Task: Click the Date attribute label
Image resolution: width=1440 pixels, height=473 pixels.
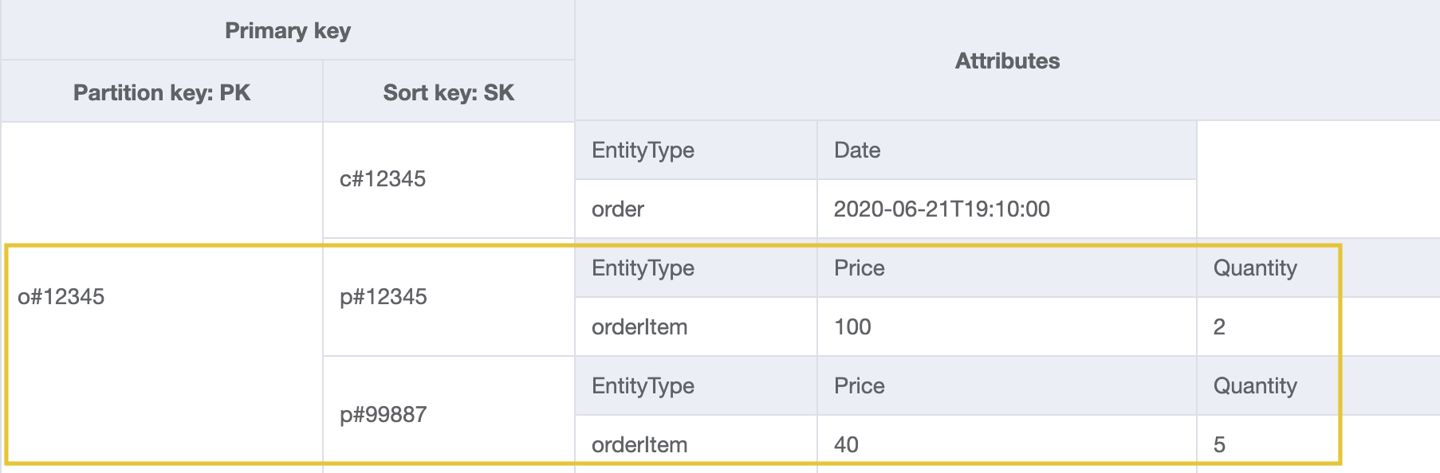Action: [857, 150]
